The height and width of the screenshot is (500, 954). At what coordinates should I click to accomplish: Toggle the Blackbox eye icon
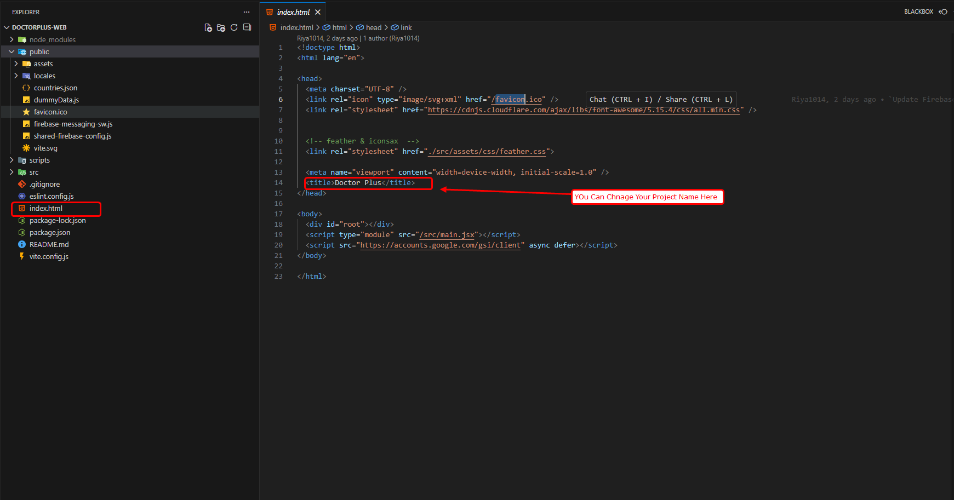[944, 11]
